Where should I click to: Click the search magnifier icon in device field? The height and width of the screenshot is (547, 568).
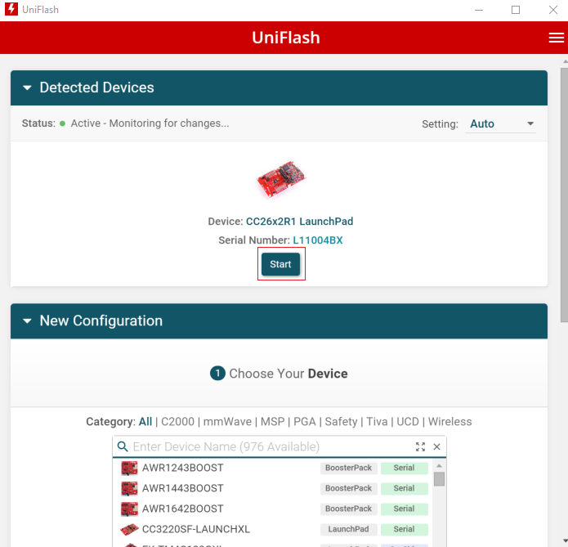[123, 446]
